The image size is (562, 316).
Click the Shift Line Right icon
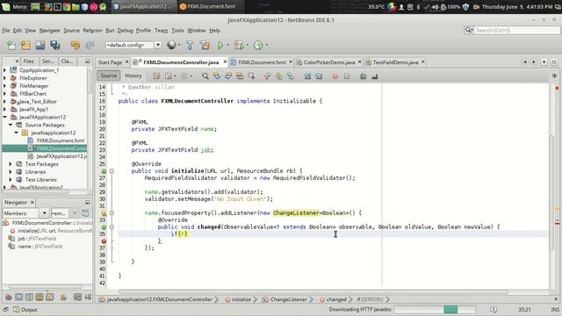click(x=319, y=76)
